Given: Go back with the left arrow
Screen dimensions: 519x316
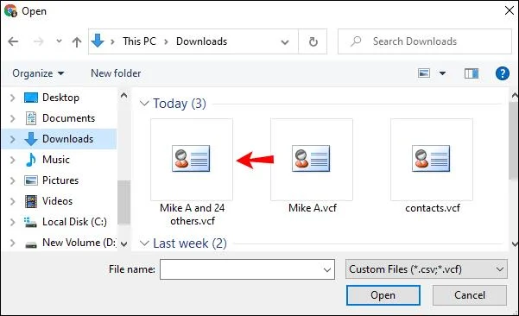Looking at the screenshot, I should coord(13,41).
